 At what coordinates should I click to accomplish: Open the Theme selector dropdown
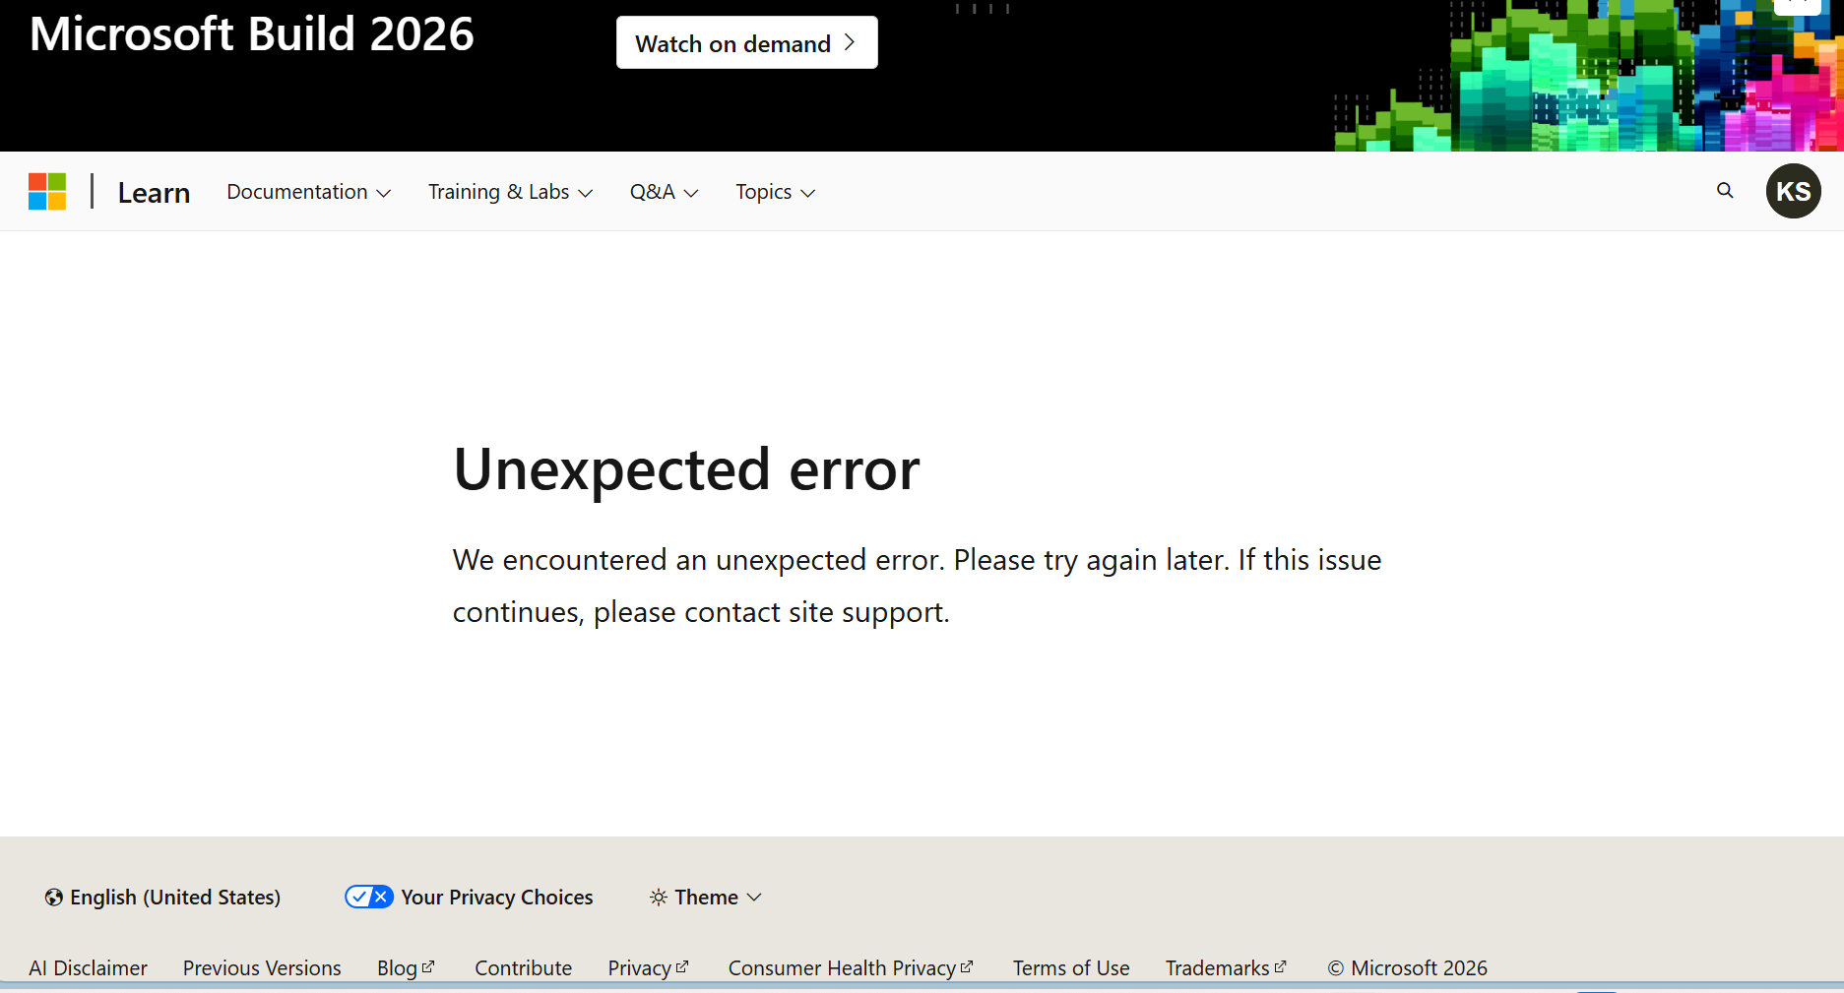[x=706, y=898]
